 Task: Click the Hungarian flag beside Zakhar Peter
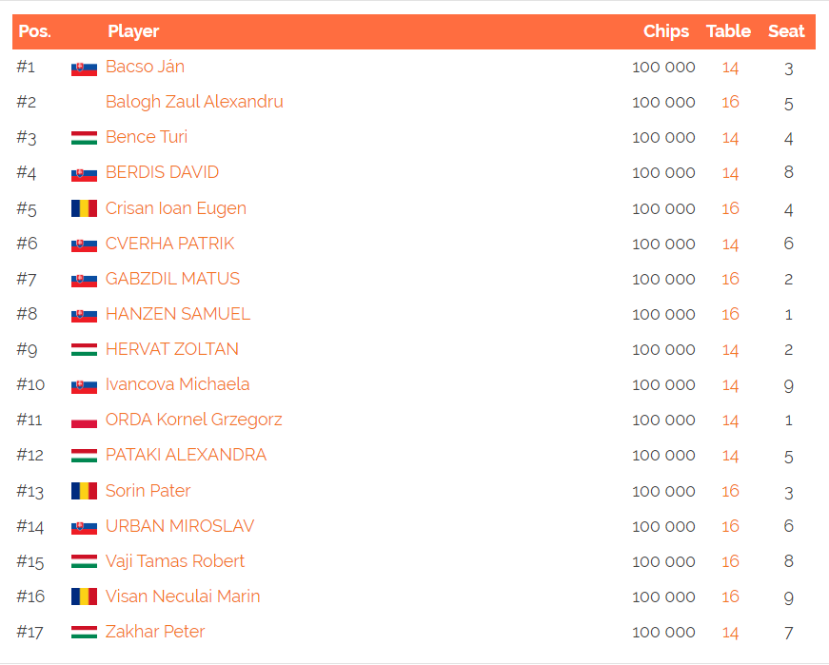point(84,633)
